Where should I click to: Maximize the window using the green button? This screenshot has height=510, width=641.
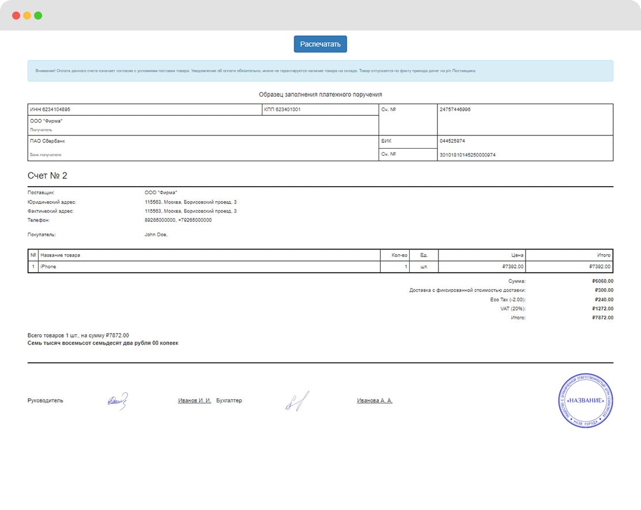(x=38, y=16)
